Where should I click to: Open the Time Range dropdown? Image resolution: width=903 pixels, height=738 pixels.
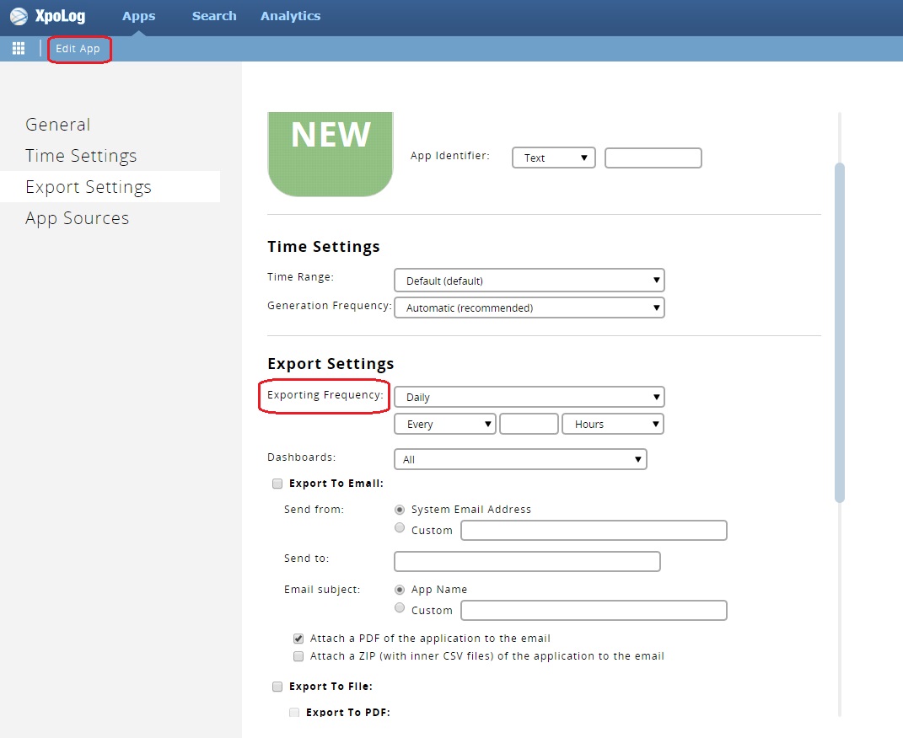529,281
